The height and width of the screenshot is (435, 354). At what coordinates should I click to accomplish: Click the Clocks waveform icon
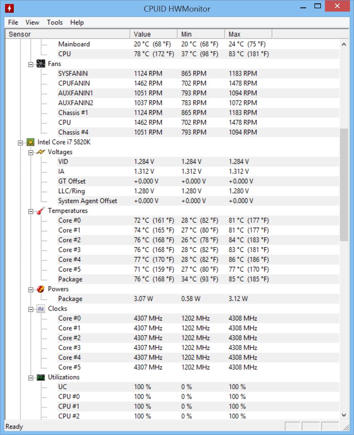tap(41, 308)
